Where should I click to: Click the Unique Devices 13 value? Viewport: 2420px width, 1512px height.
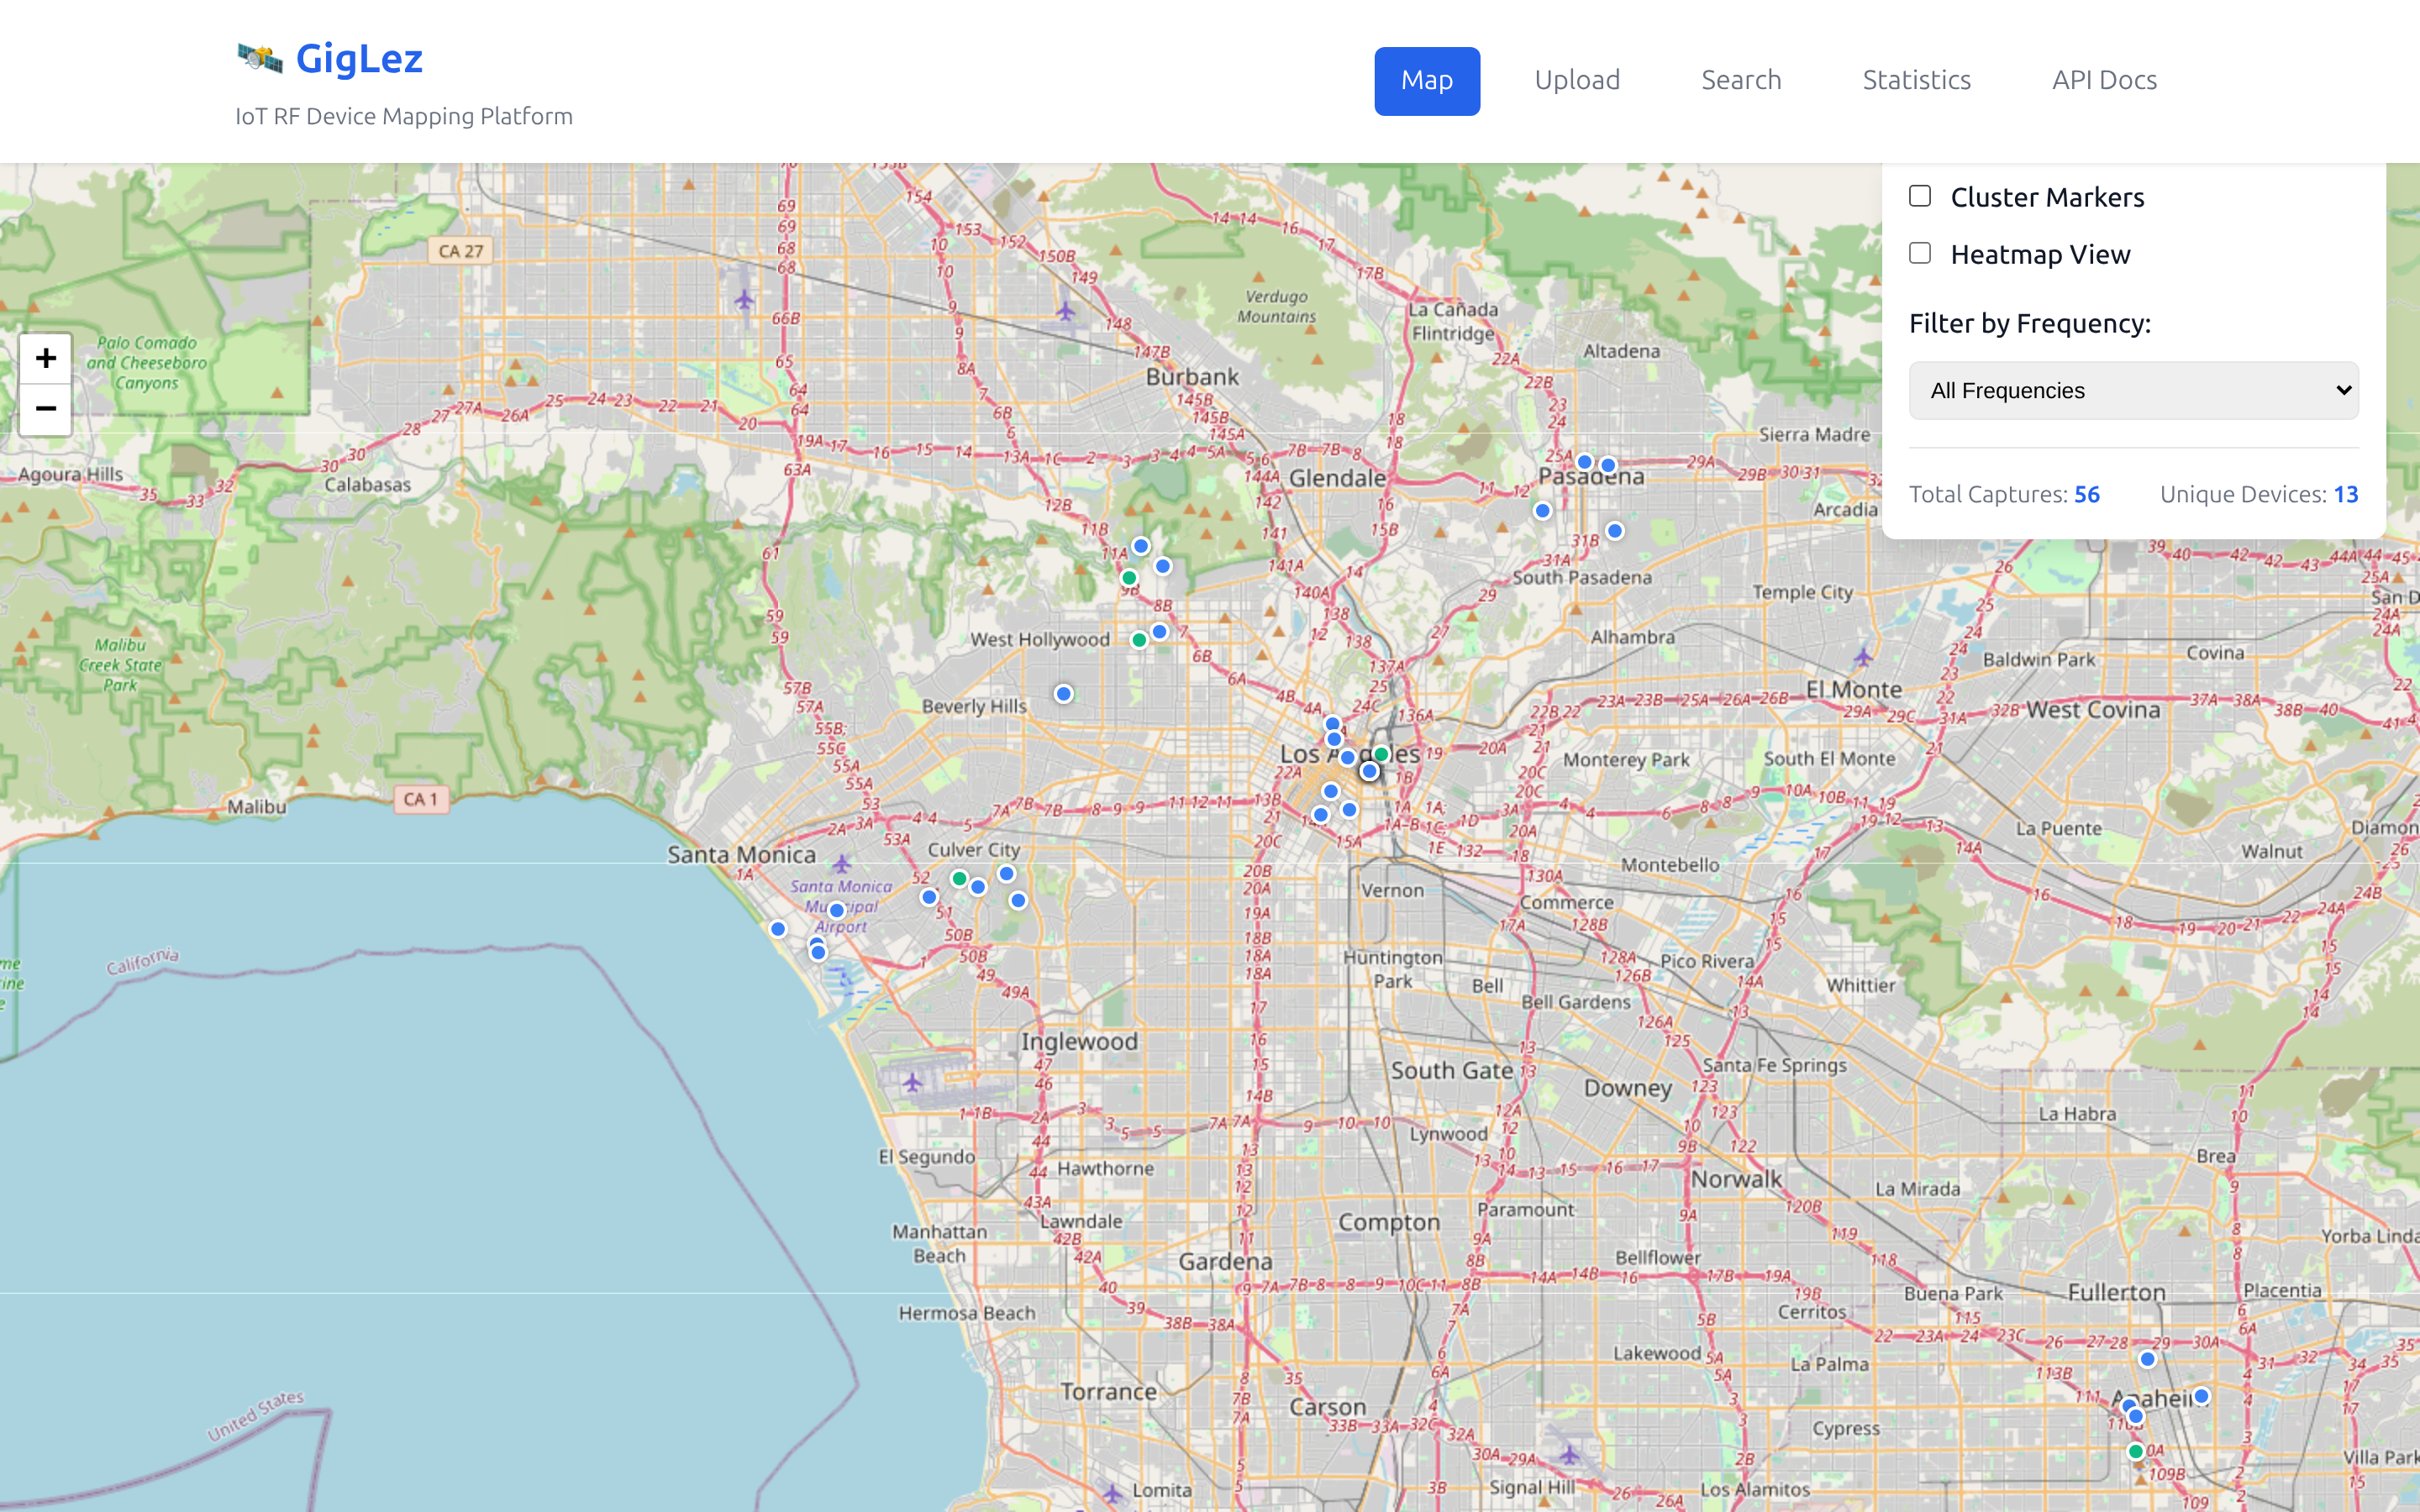[x=2346, y=494]
